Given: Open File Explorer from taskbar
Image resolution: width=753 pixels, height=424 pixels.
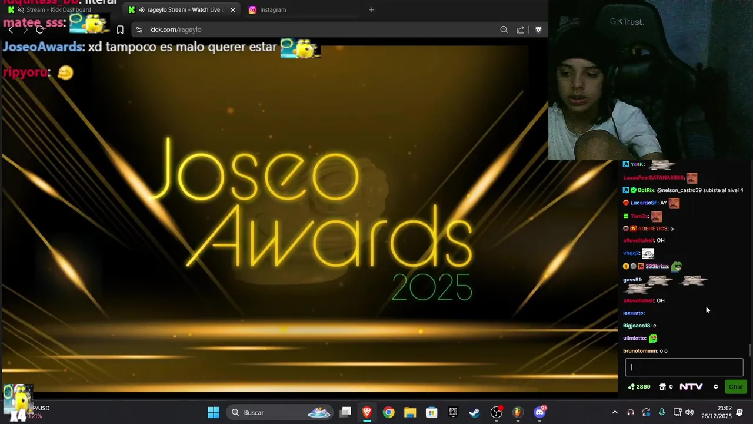Looking at the screenshot, I should (x=410, y=412).
